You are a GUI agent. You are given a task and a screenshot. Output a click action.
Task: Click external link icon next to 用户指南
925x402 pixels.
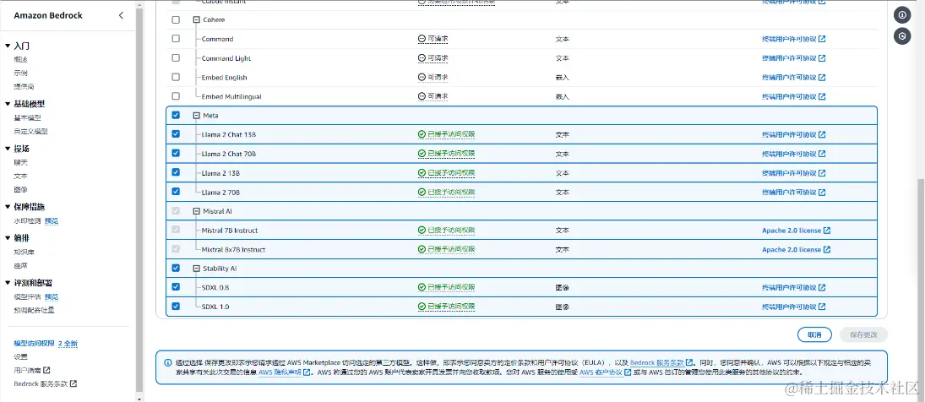click(46, 370)
